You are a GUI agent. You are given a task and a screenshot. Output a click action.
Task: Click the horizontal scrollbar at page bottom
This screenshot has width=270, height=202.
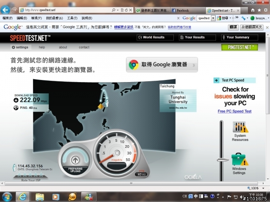[131, 183]
